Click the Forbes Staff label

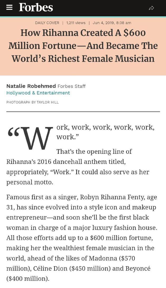point(71,86)
